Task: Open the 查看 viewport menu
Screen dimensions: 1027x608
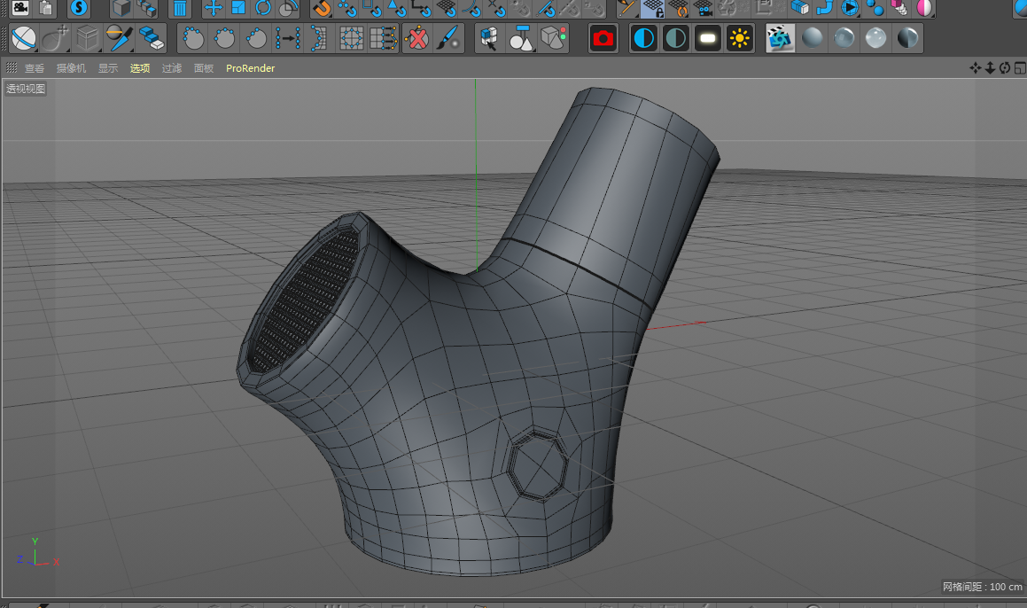Action: coord(35,68)
